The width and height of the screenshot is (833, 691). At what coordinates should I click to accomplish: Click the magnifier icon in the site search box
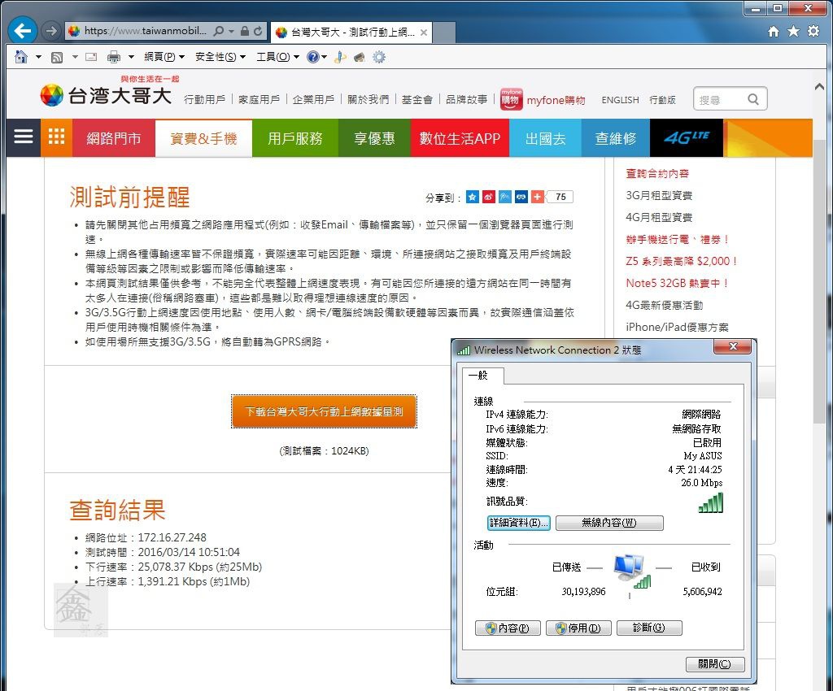[x=753, y=99]
